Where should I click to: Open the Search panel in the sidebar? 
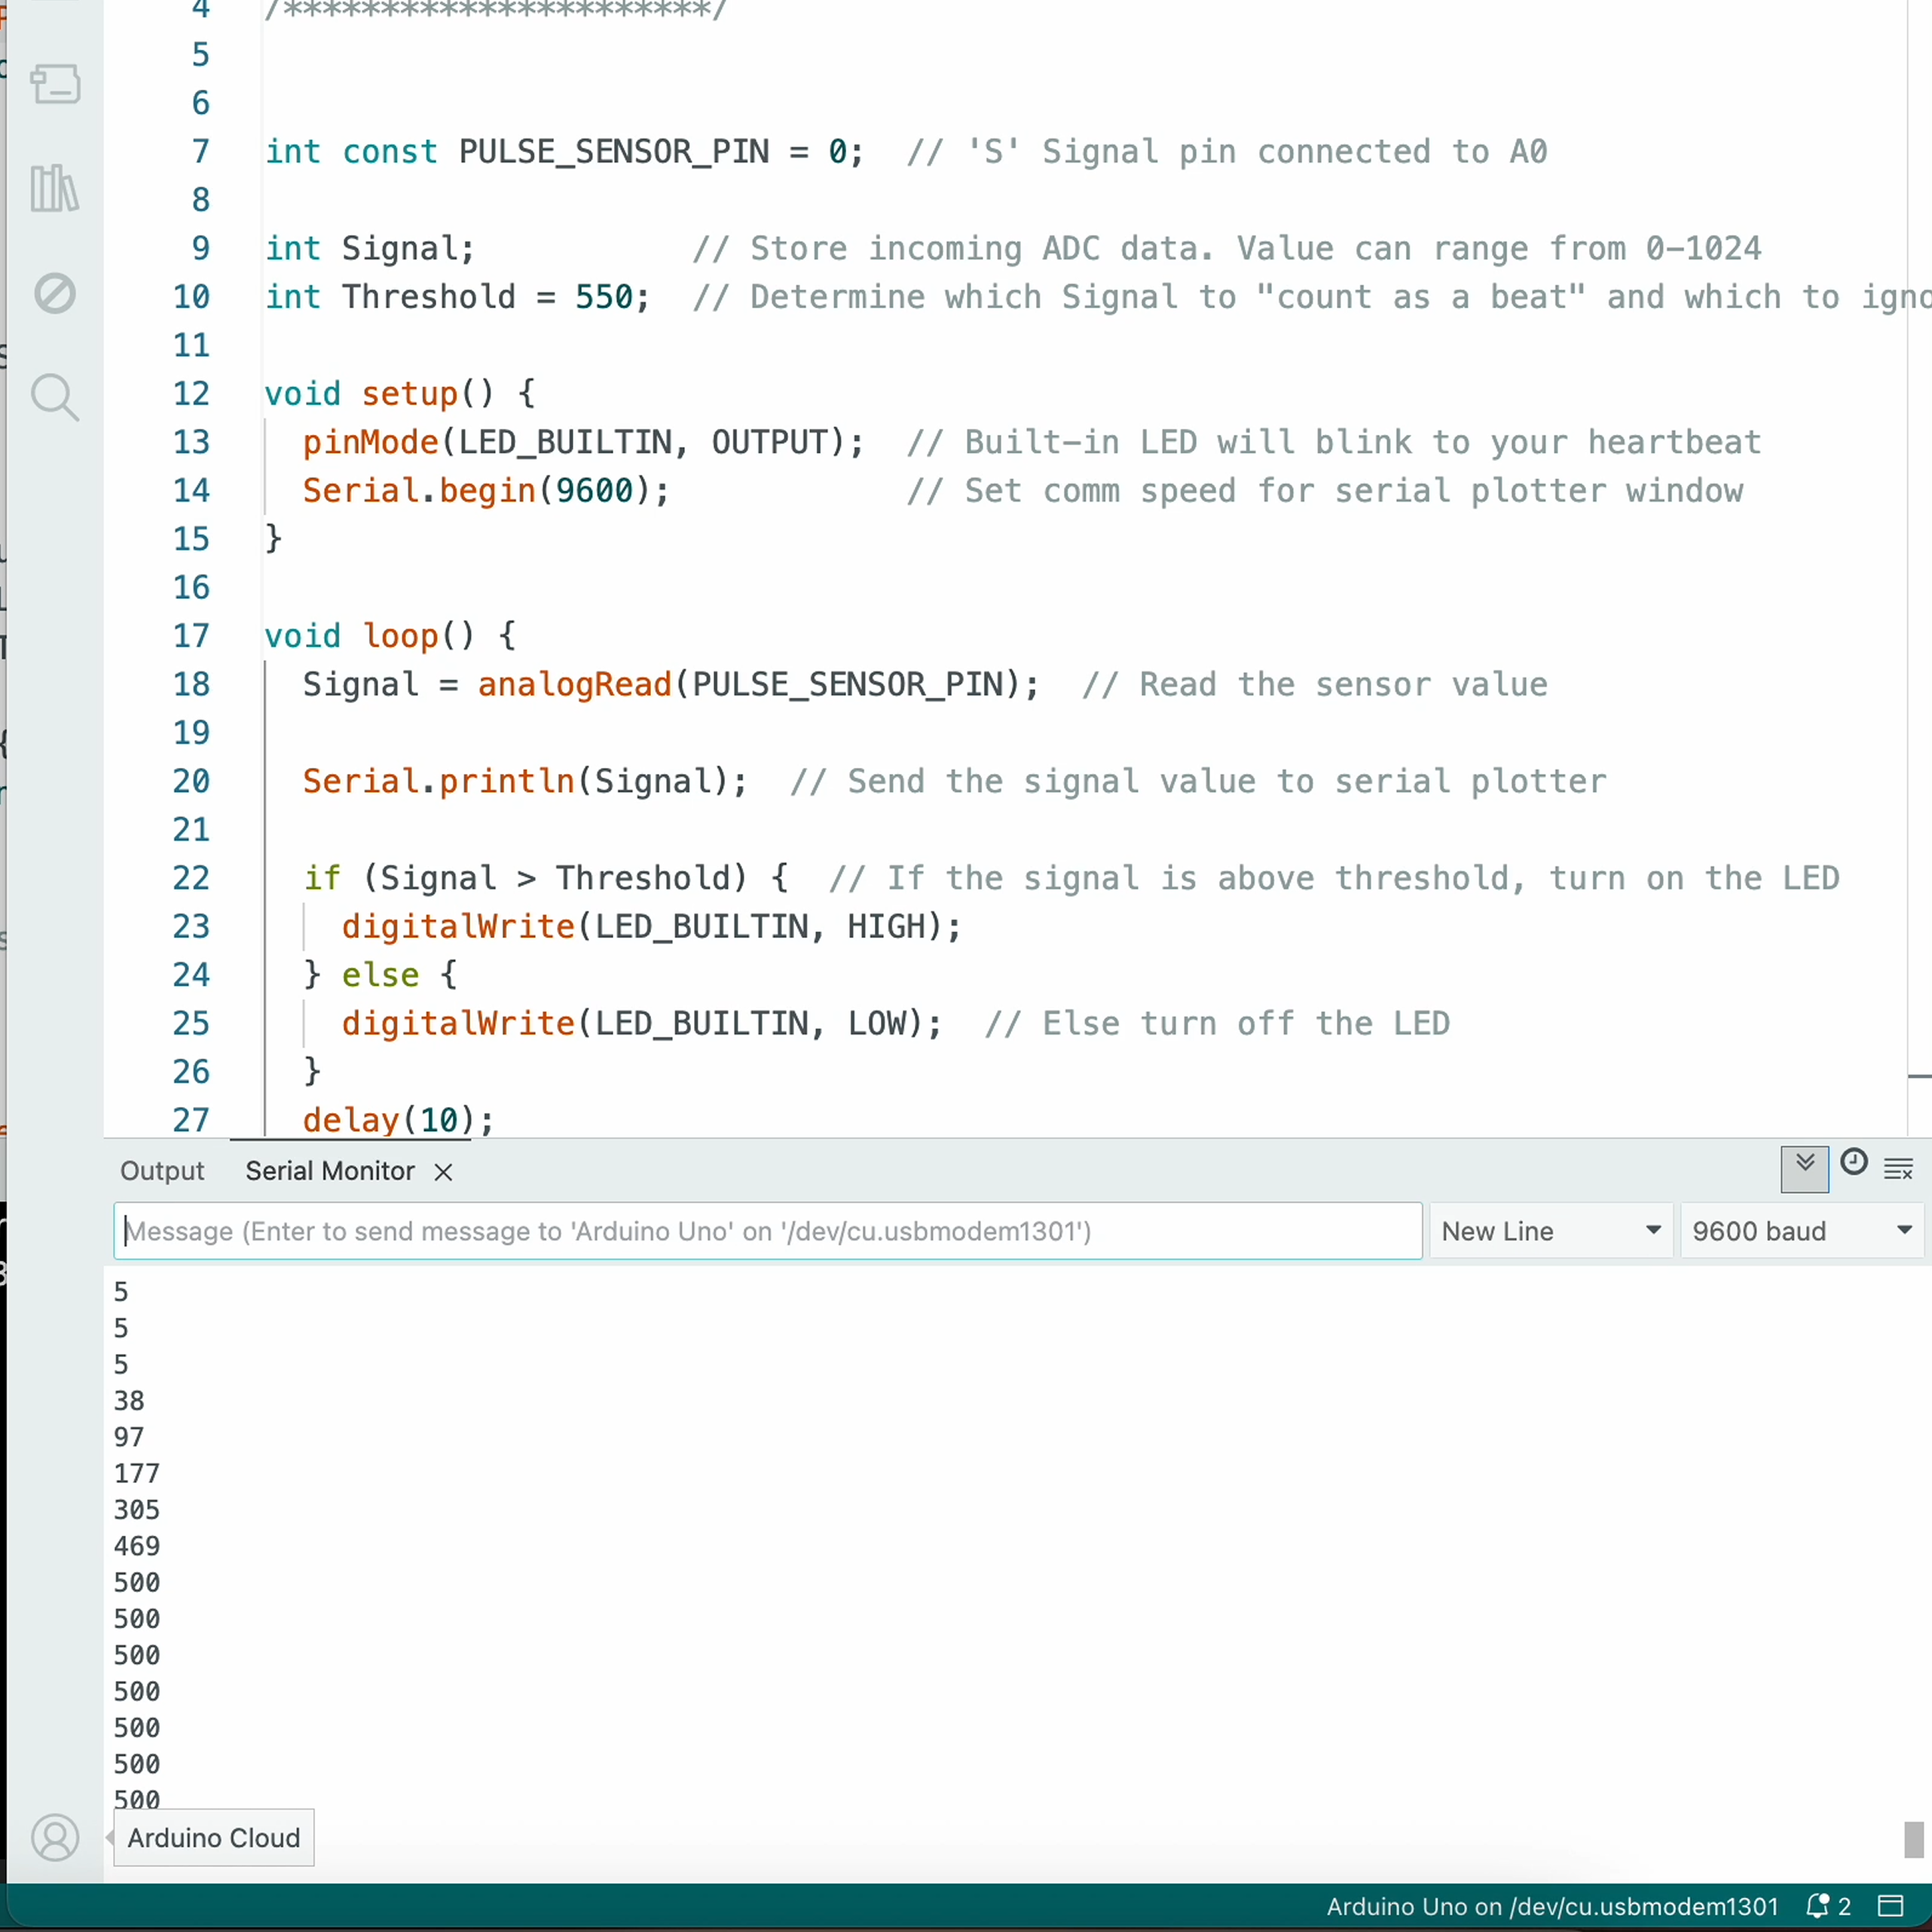[x=55, y=397]
